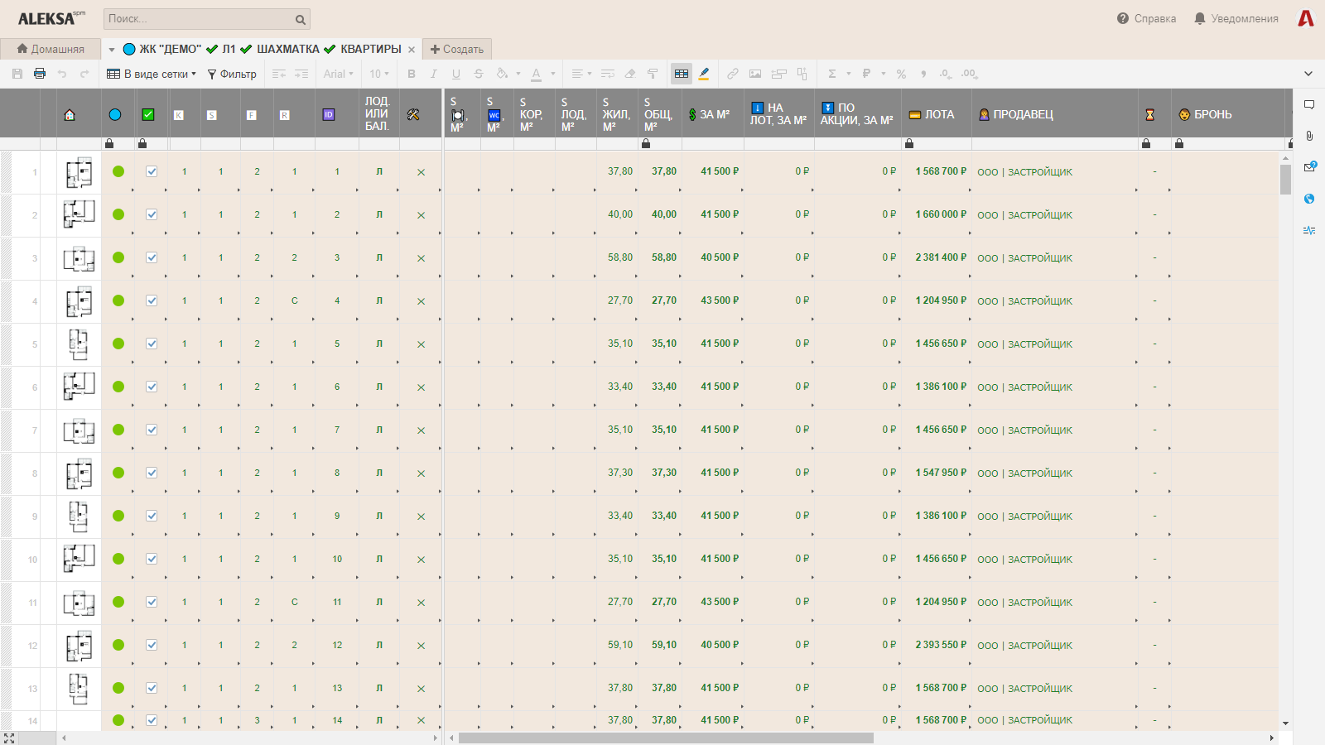Image resolution: width=1325 pixels, height=745 pixels.
Task: Open attachments paperclip in right sidebar
Action: 1309,136
